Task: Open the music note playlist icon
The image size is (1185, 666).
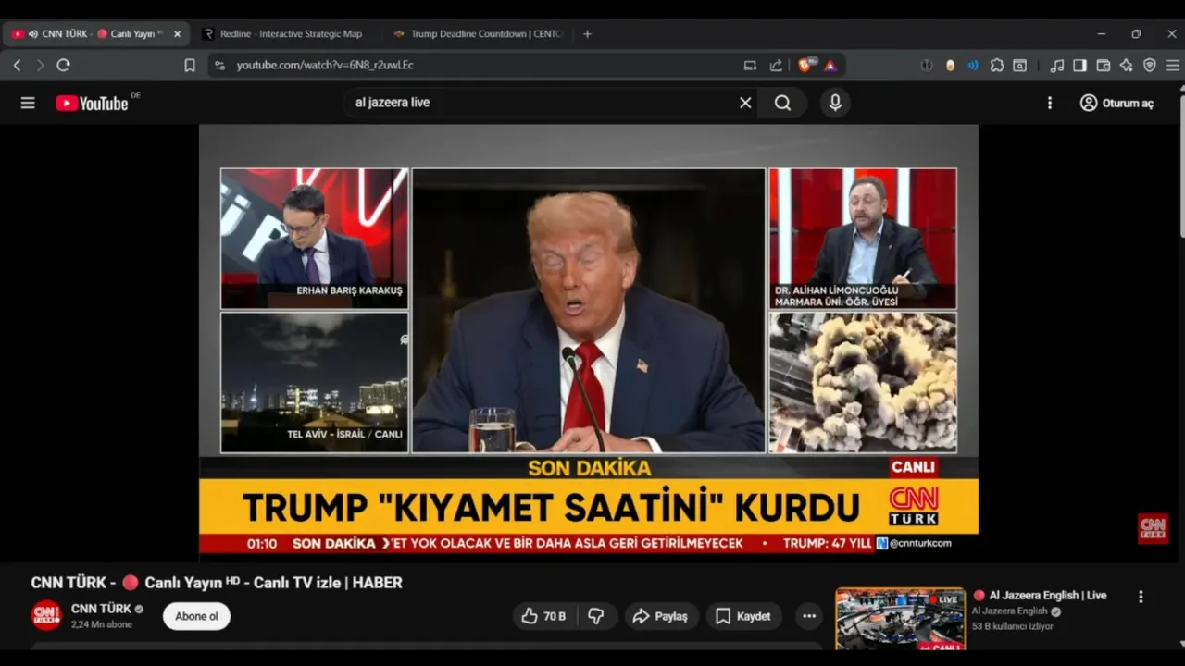Action: tap(1056, 65)
